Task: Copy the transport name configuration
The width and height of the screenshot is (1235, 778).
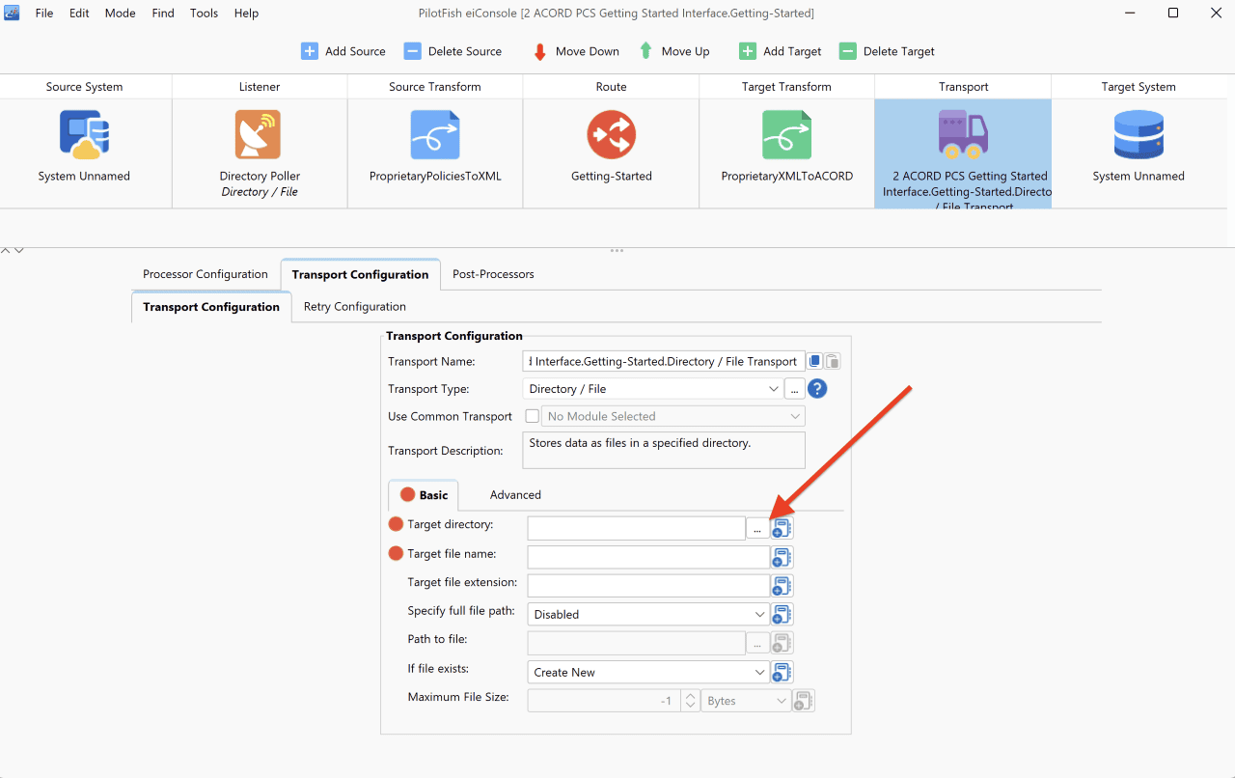Action: [815, 361]
